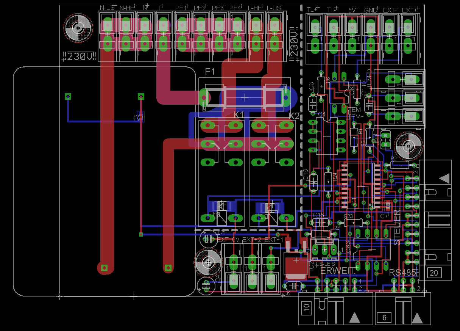
Task: Select the C15 capacitor designator
Action: coord(318,215)
